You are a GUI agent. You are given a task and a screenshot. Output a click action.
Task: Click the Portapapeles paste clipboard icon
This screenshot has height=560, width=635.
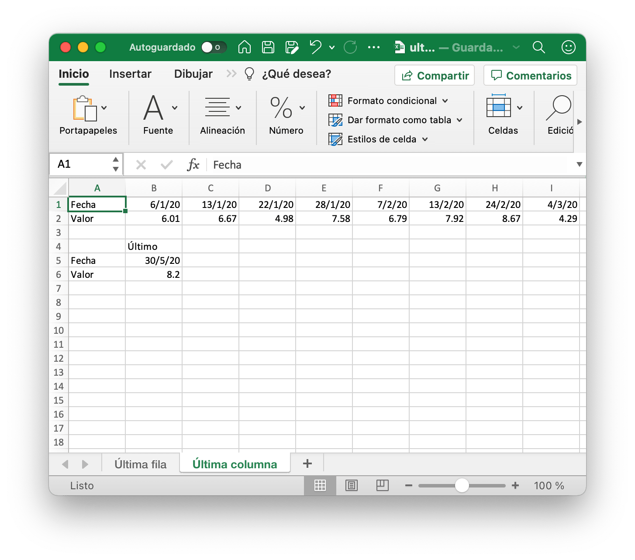[x=85, y=108]
